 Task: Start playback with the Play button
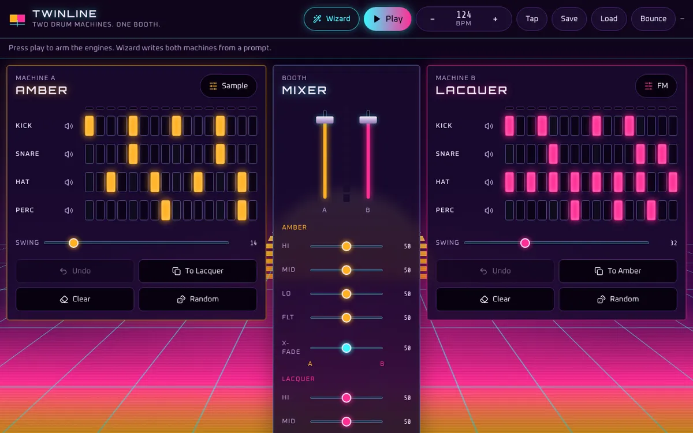[x=388, y=19]
